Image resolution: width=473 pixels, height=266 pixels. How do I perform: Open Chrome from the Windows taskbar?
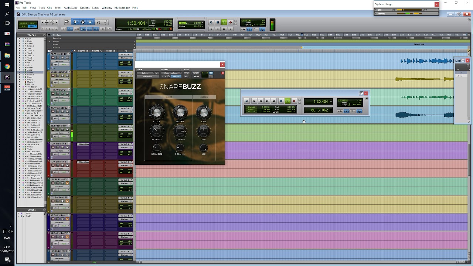click(x=7, y=66)
